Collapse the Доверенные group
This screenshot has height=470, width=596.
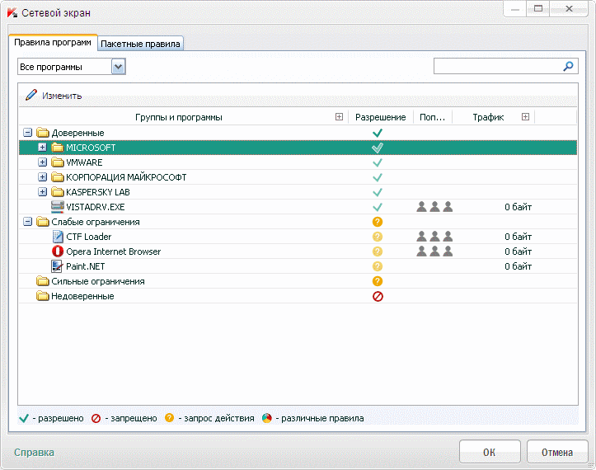click(x=28, y=133)
